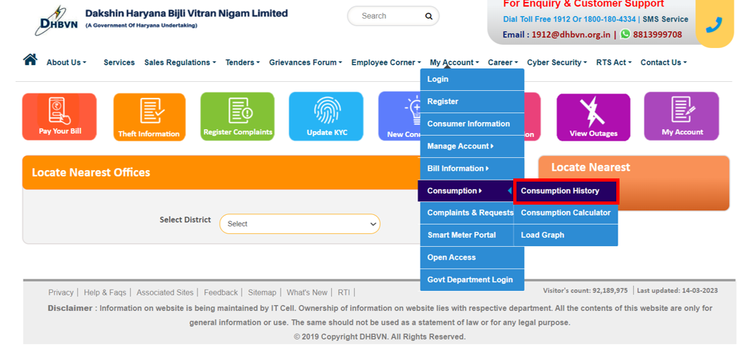Click the Home icon in navigation bar
The width and height of the screenshot is (743, 353).
[30, 60]
